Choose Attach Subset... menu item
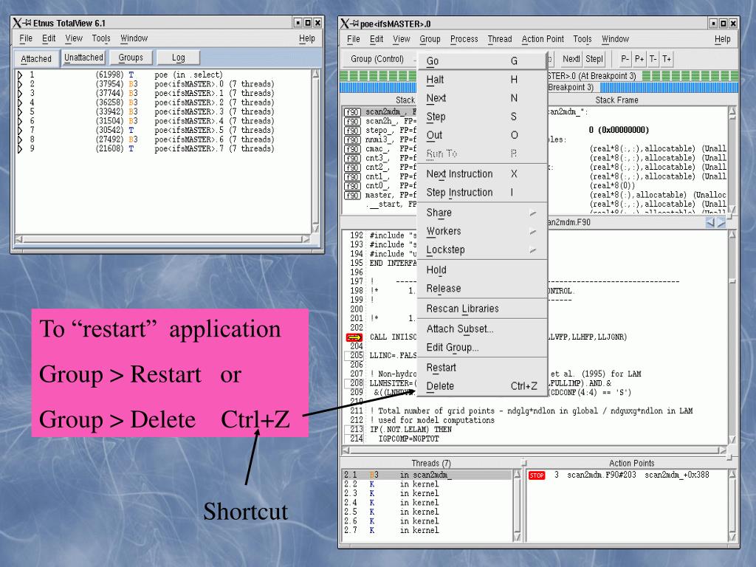 click(481, 329)
